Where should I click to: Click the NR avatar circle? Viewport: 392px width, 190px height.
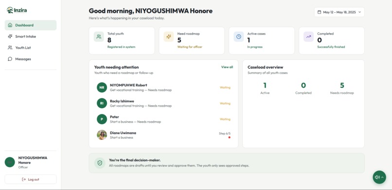tap(102, 87)
